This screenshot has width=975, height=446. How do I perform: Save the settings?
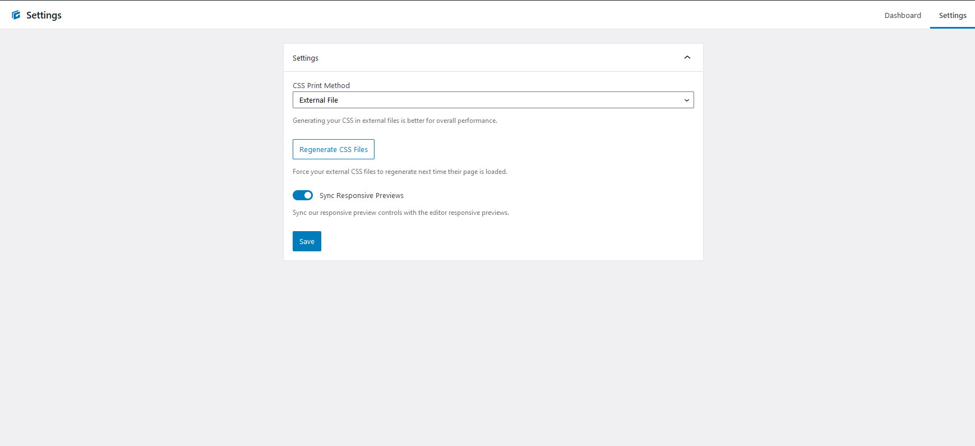click(x=307, y=241)
